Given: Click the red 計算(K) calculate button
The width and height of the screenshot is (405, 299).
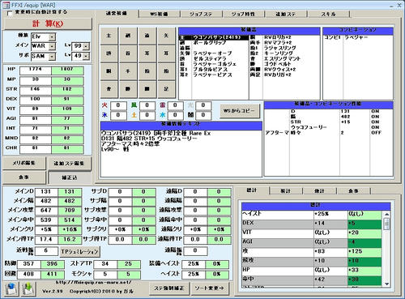Looking at the screenshot, I should (x=48, y=23).
